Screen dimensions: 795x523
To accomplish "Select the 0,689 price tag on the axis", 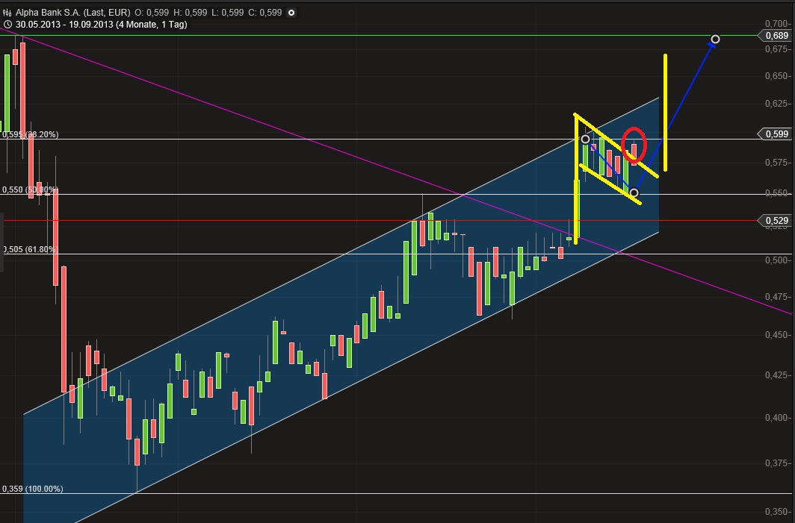I will (776, 36).
